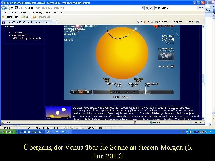
Task: Click in the address bar URL field
Action: (x=80, y=8)
